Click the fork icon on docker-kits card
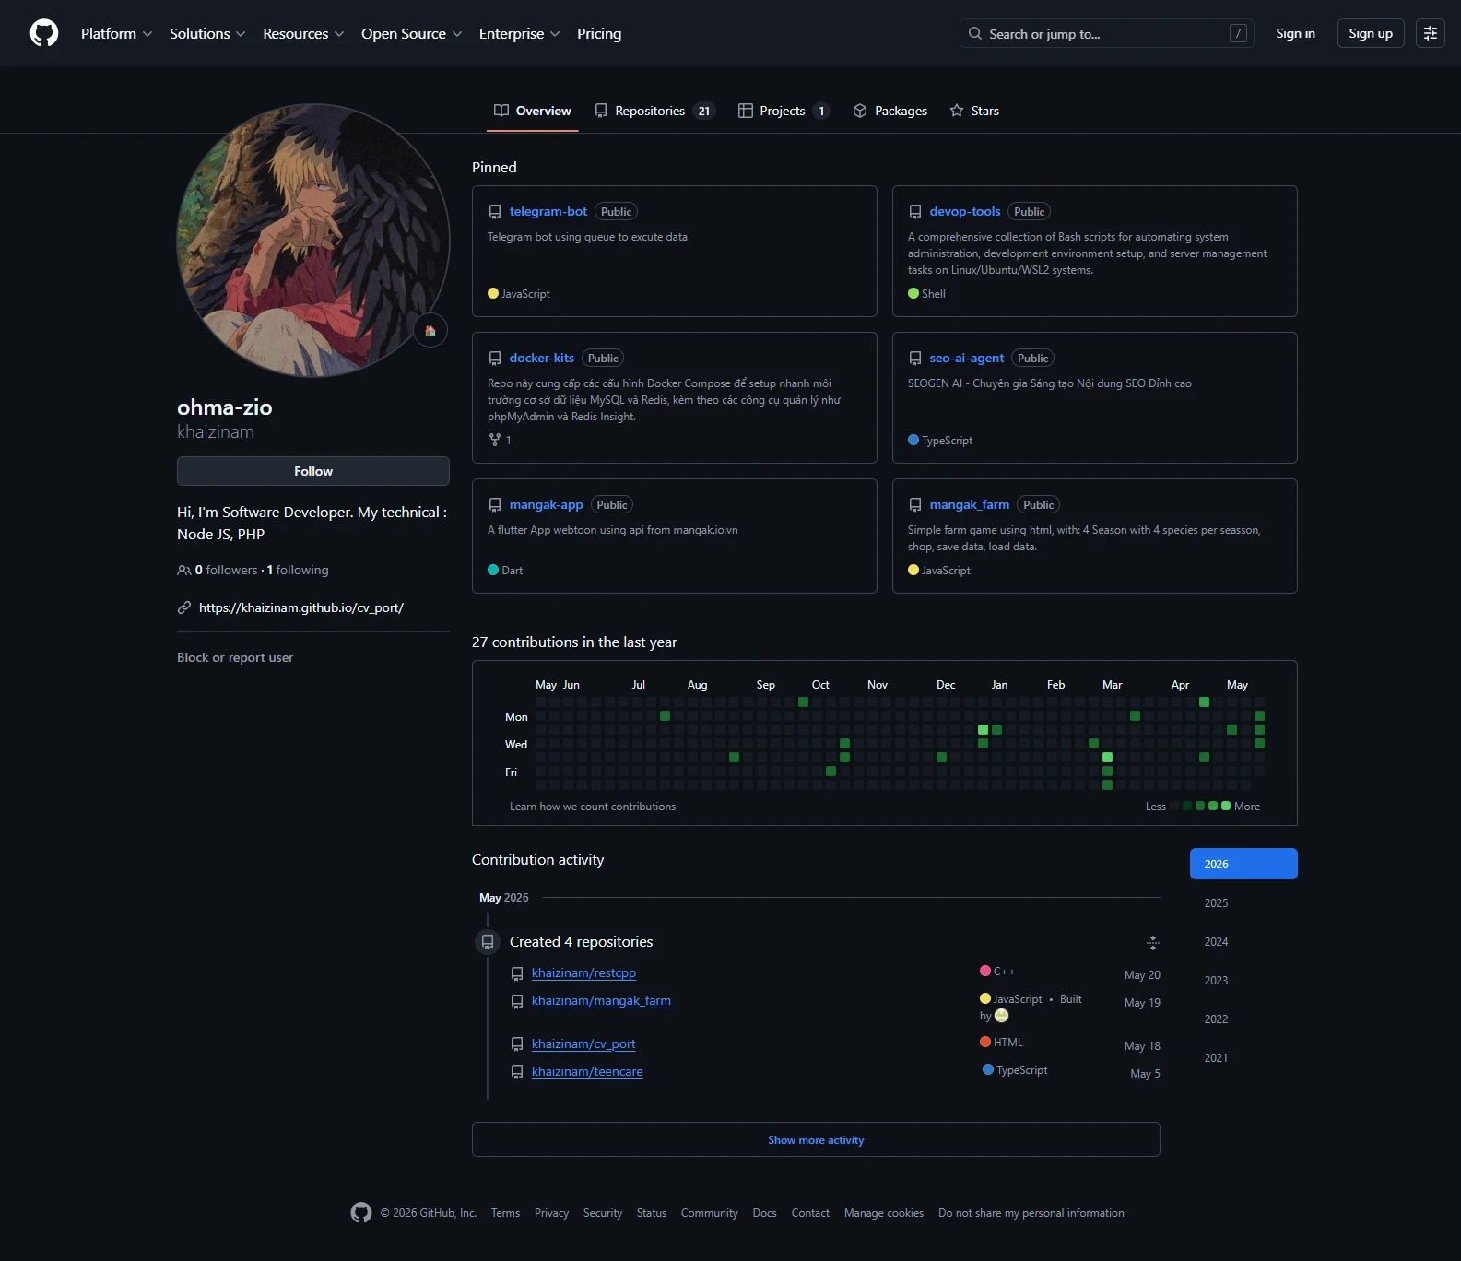 (x=495, y=440)
